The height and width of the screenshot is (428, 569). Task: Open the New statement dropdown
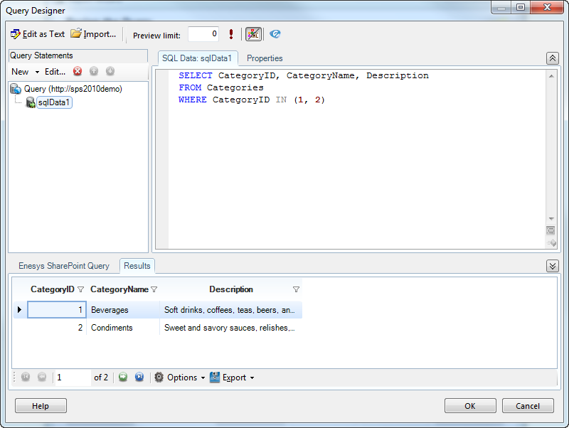pos(26,72)
